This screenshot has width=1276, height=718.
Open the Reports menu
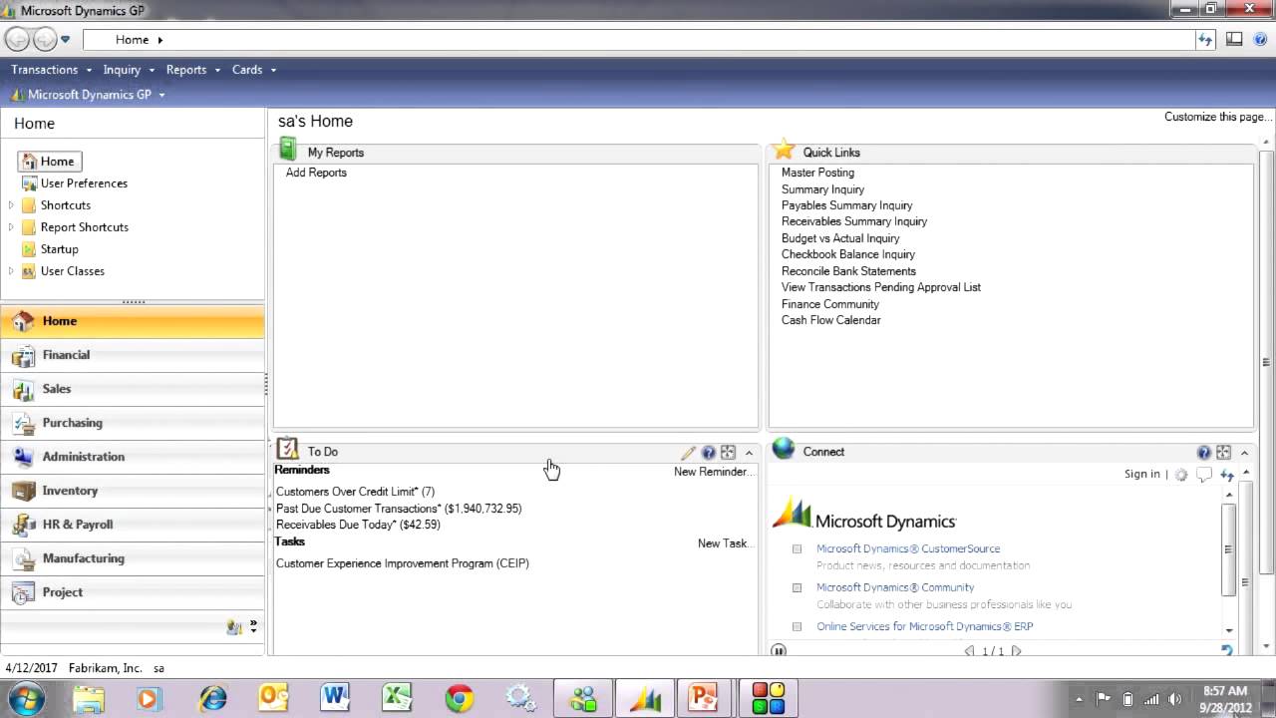192,70
